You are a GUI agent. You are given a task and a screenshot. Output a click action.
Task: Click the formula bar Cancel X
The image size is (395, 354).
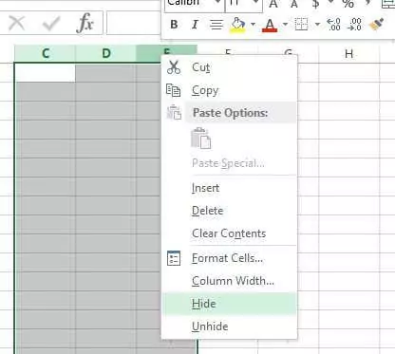point(17,23)
